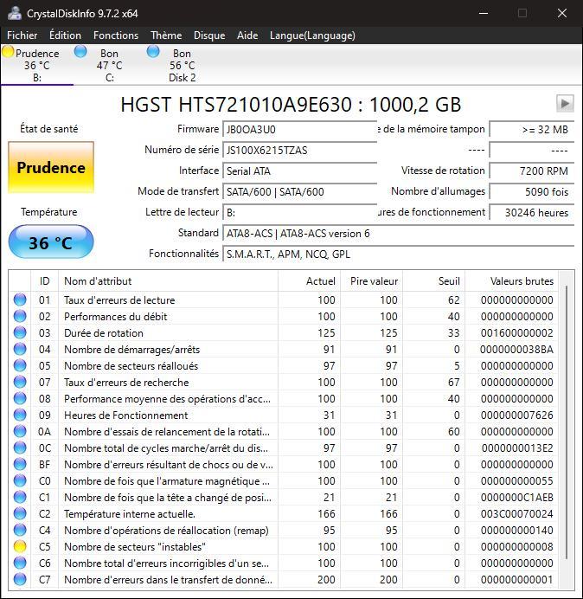Screen dimensions: 583x599
Task: Click the Standard field ATA8-ACS version 6
Action: pos(398,233)
